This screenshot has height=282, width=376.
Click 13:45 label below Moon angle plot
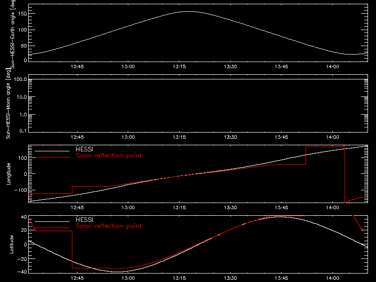point(282,137)
